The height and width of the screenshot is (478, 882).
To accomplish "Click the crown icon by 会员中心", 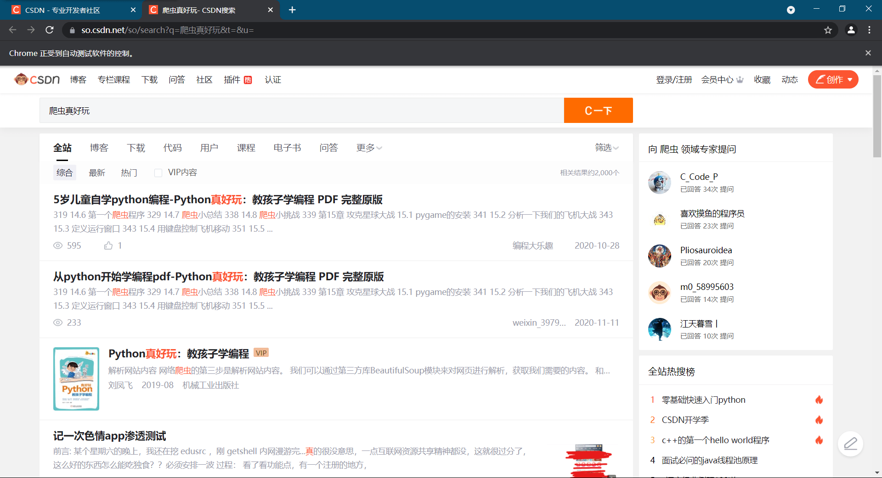I will [x=740, y=79].
